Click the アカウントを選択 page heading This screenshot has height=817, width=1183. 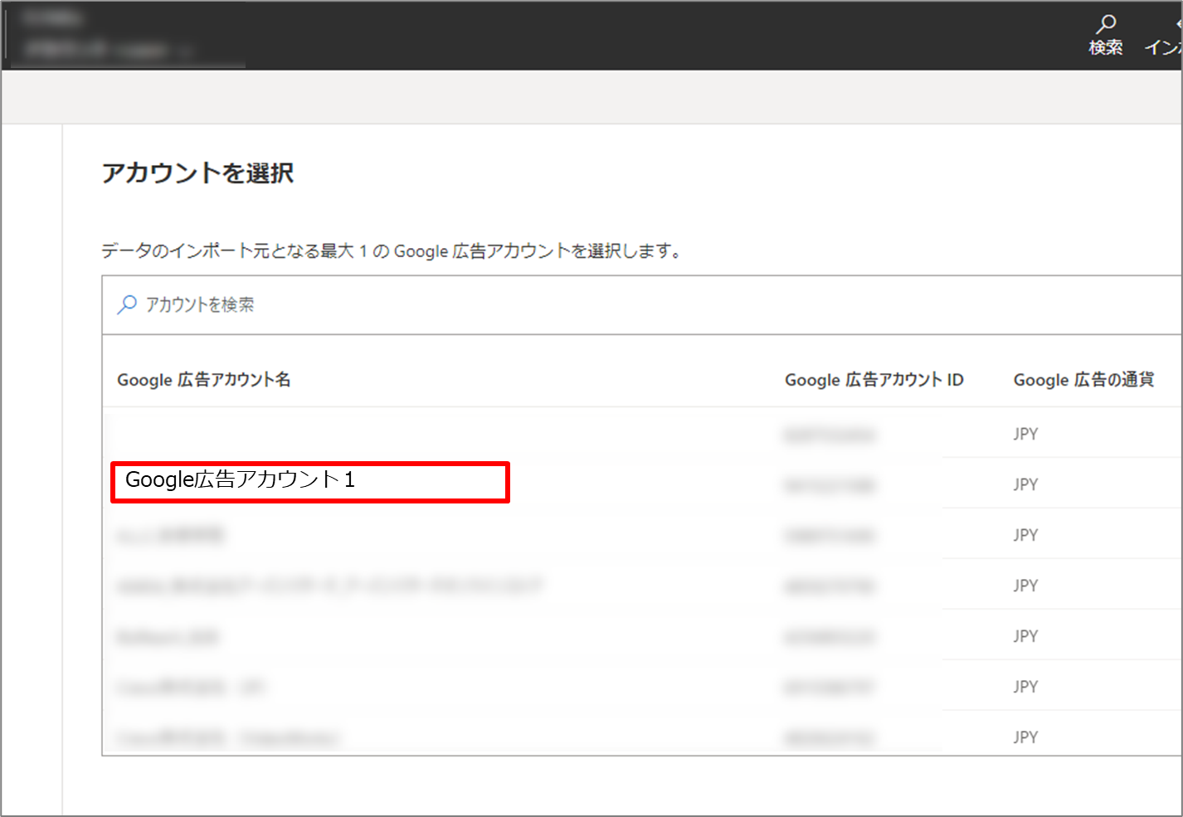click(x=197, y=173)
